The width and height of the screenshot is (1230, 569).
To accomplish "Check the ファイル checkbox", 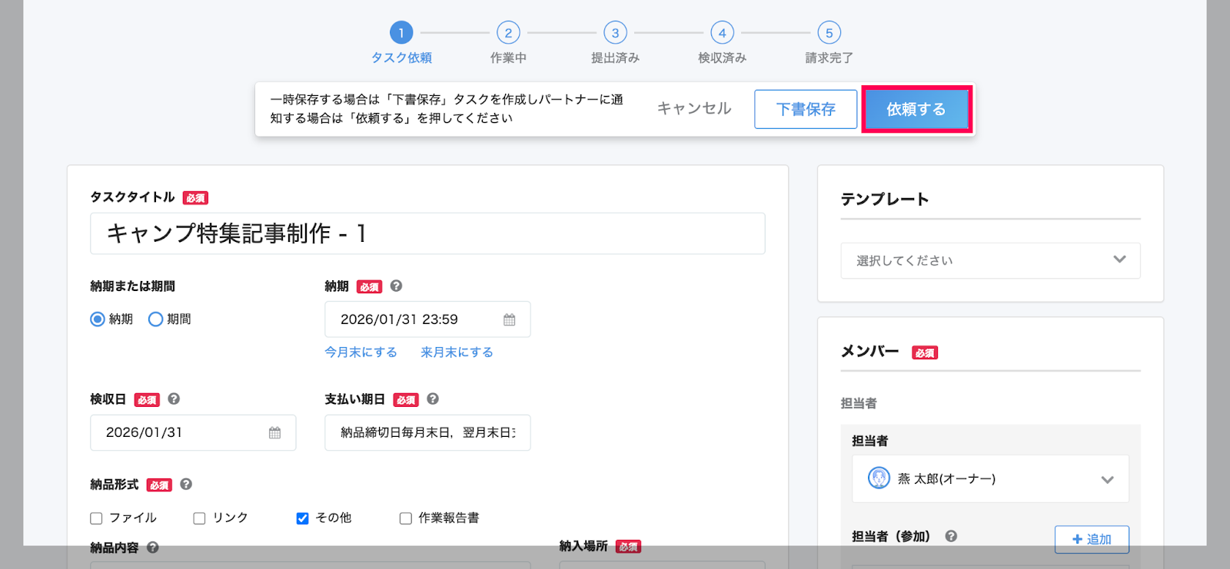I will tap(96, 518).
